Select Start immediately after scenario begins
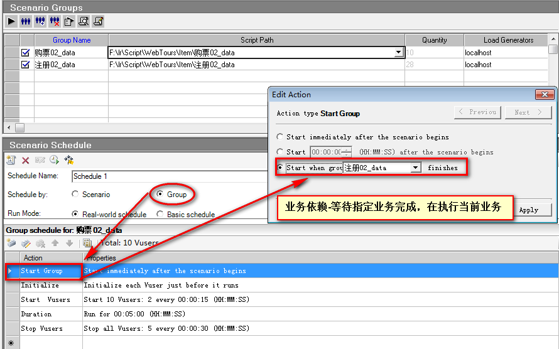This screenshot has width=559, height=349. pyautogui.click(x=280, y=137)
